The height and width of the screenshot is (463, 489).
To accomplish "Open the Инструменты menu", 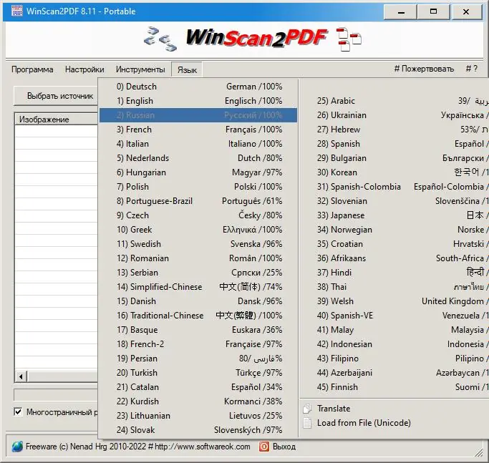I will coord(140,69).
